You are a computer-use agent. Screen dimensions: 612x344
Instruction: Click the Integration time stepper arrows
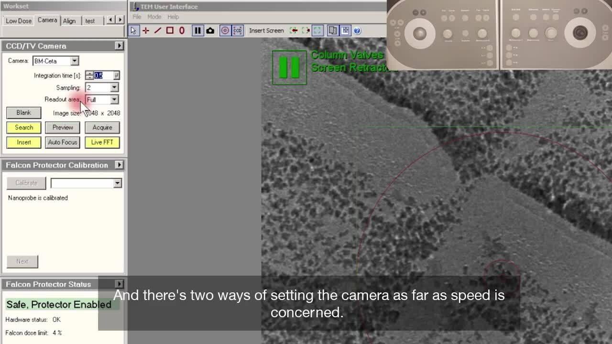click(x=89, y=75)
